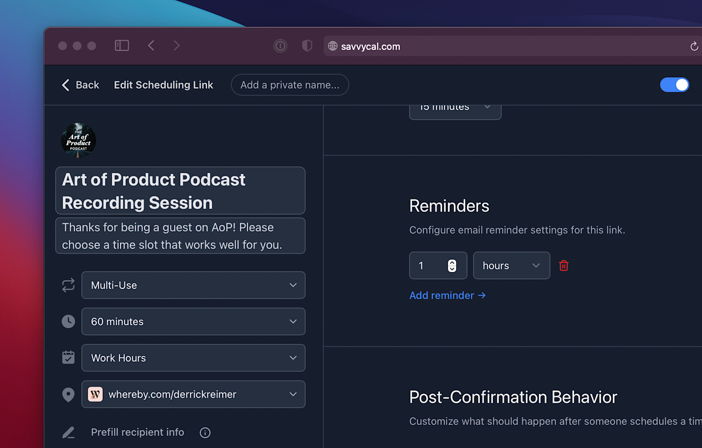Click the info icon beside Prefill recipient info
The height and width of the screenshot is (448, 702).
click(205, 432)
